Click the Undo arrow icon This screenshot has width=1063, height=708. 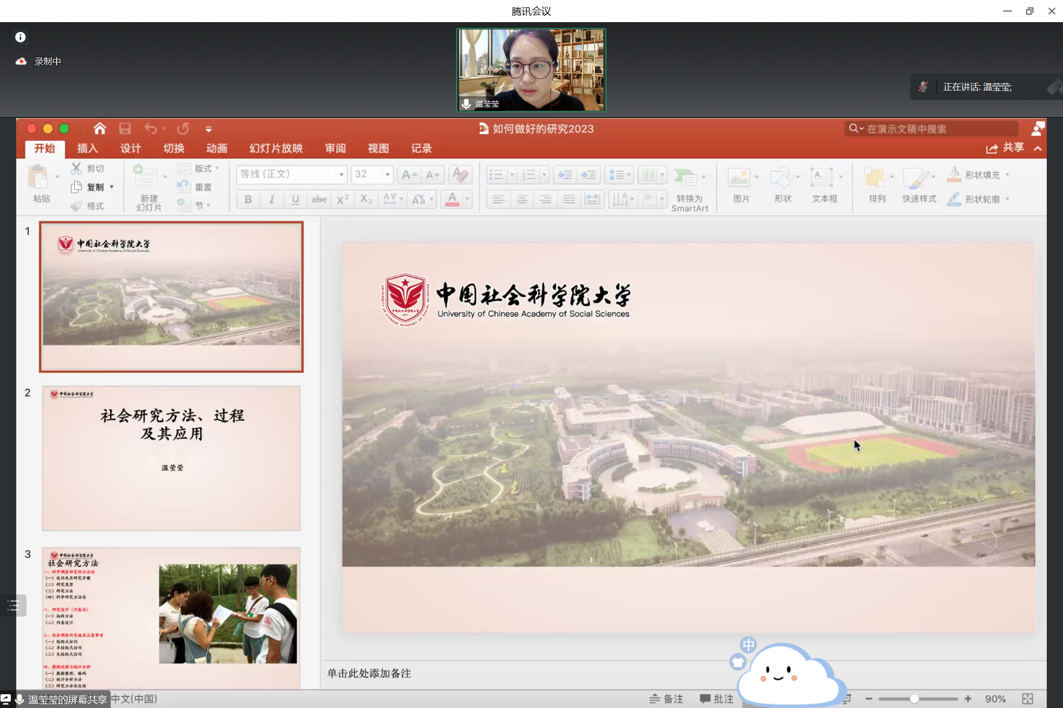pos(151,129)
